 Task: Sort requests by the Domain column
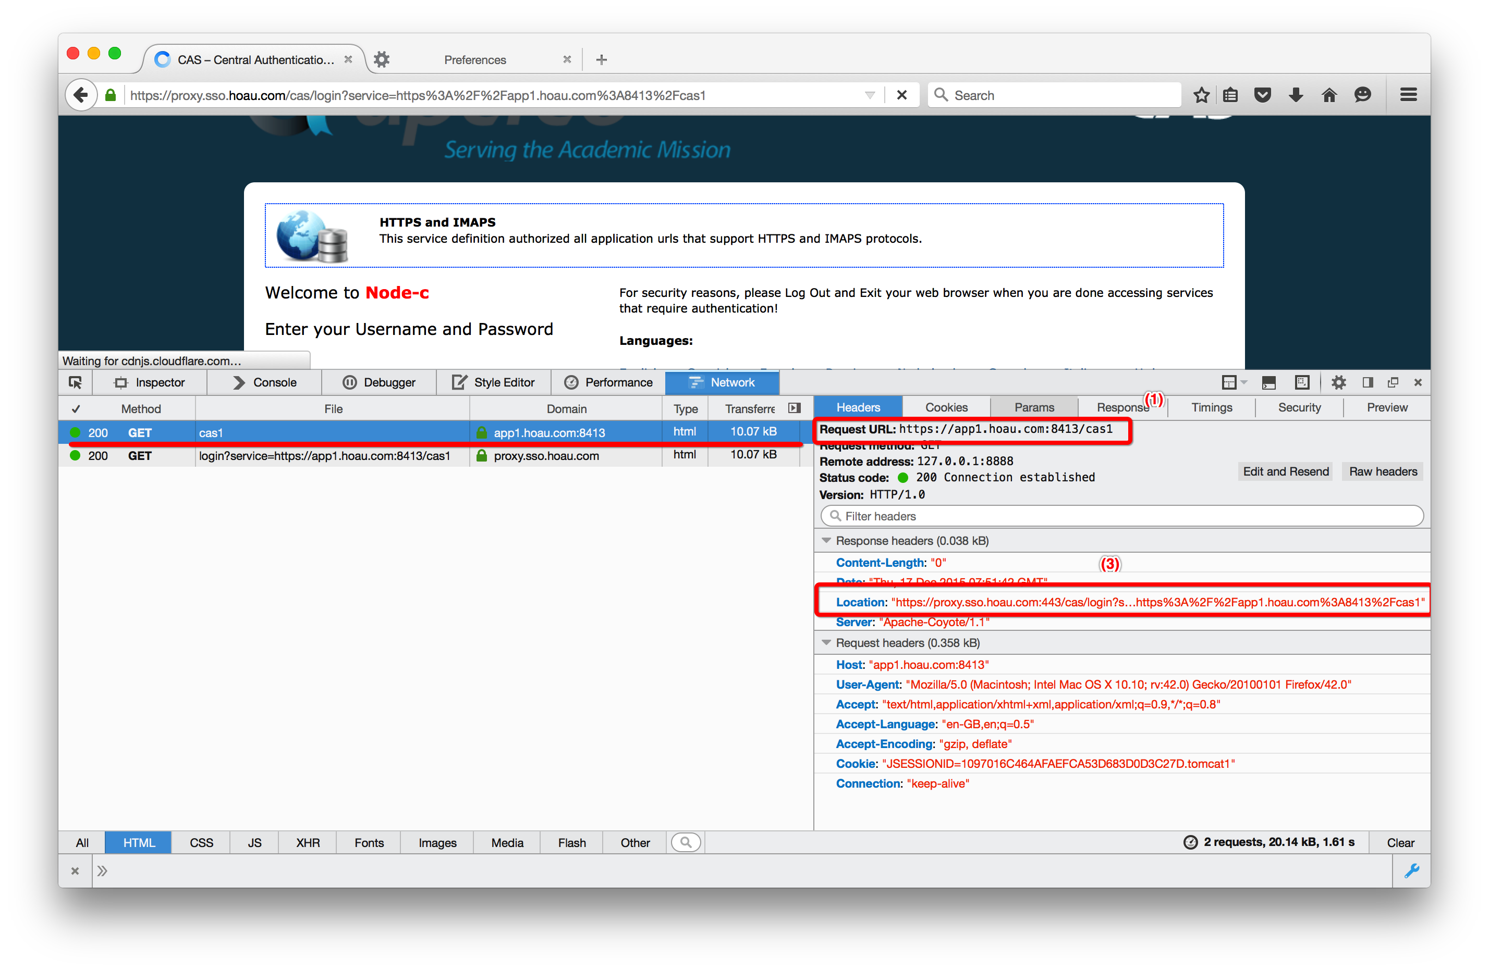coord(566,408)
